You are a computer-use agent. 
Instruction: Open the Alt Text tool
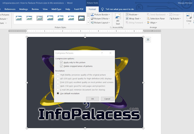pos(118,19)
